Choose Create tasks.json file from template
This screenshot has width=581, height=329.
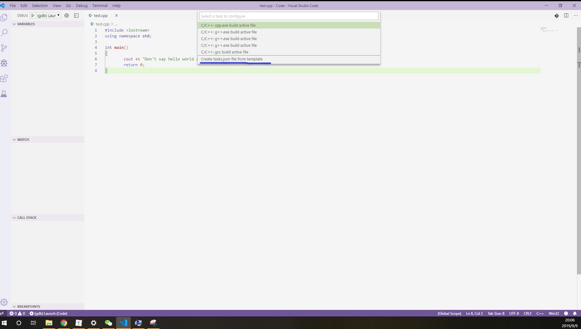(289, 59)
